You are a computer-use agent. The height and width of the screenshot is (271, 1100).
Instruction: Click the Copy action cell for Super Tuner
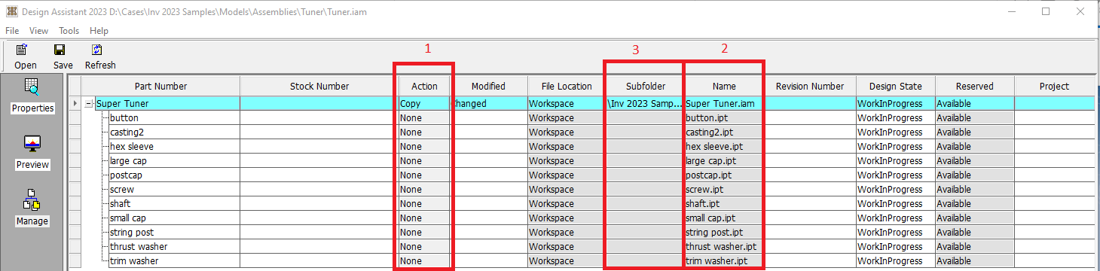425,104
